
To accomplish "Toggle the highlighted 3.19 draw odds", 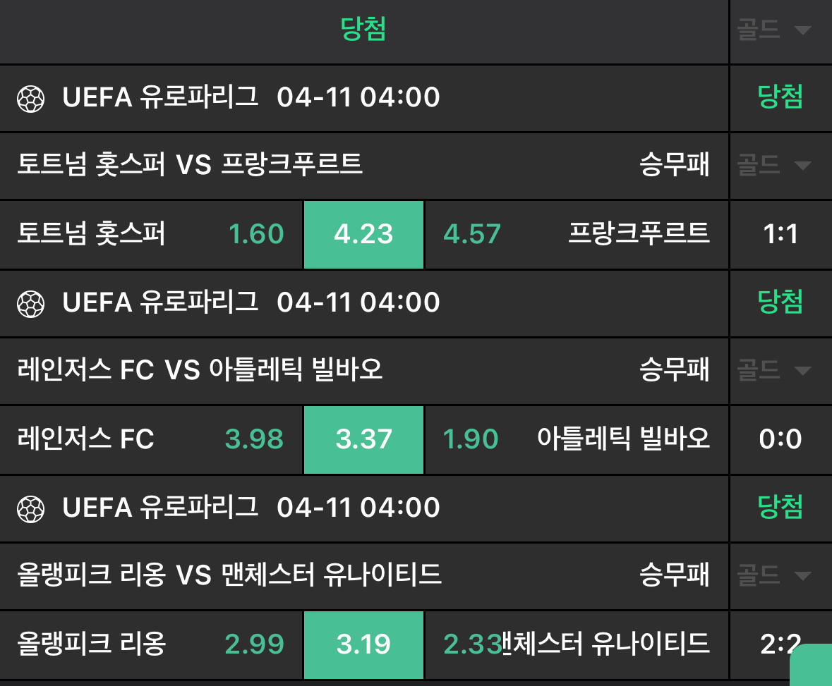I will [x=363, y=644].
